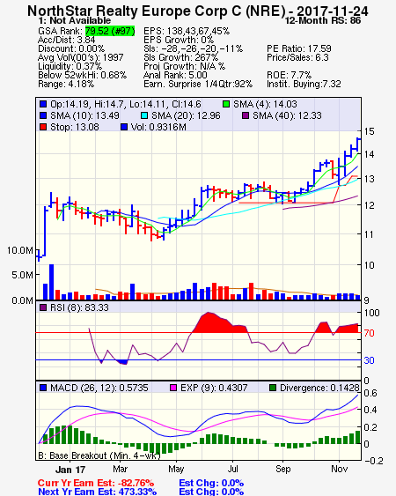Screen dimensions: 396x496
Task: Click the blue Vol legend swatch
Action: click(x=124, y=127)
